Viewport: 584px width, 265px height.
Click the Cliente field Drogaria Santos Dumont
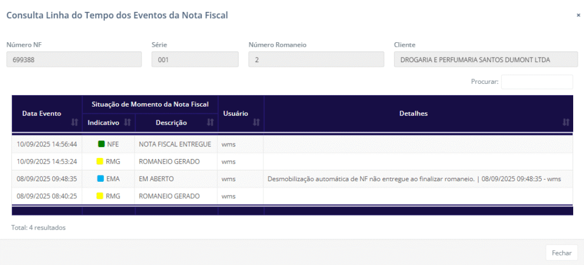click(x=483, y=59)
